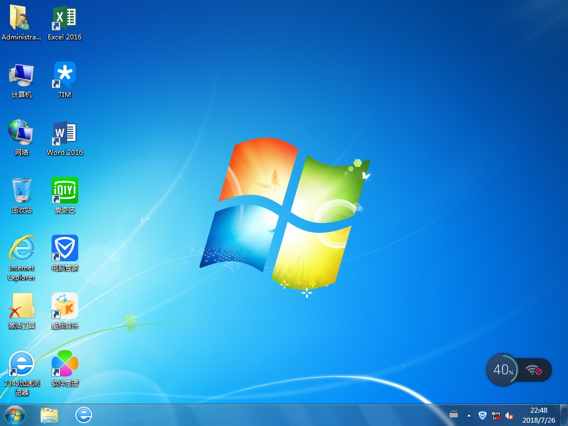Open Windows Explorer from taskbar
The width and height of the screenshot is (568, 426).
[x=49, y=415]
